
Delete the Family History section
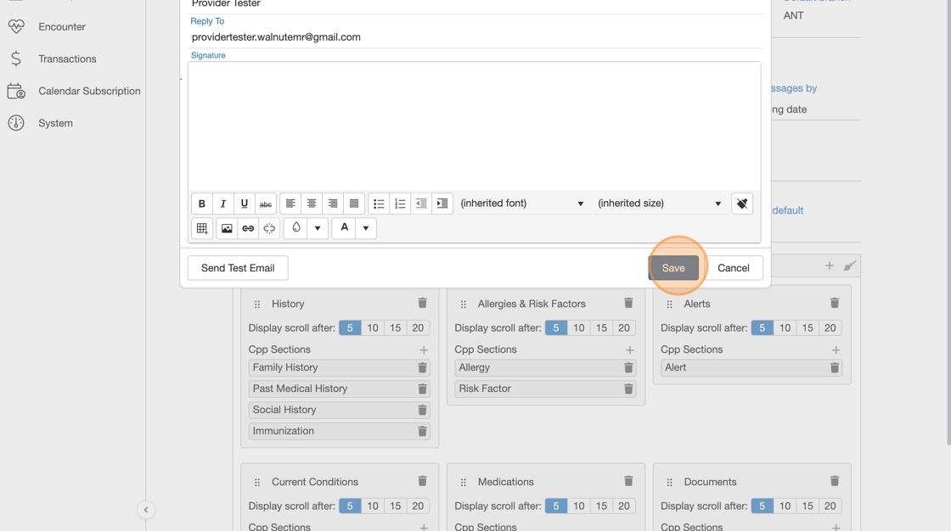[422, 368]
